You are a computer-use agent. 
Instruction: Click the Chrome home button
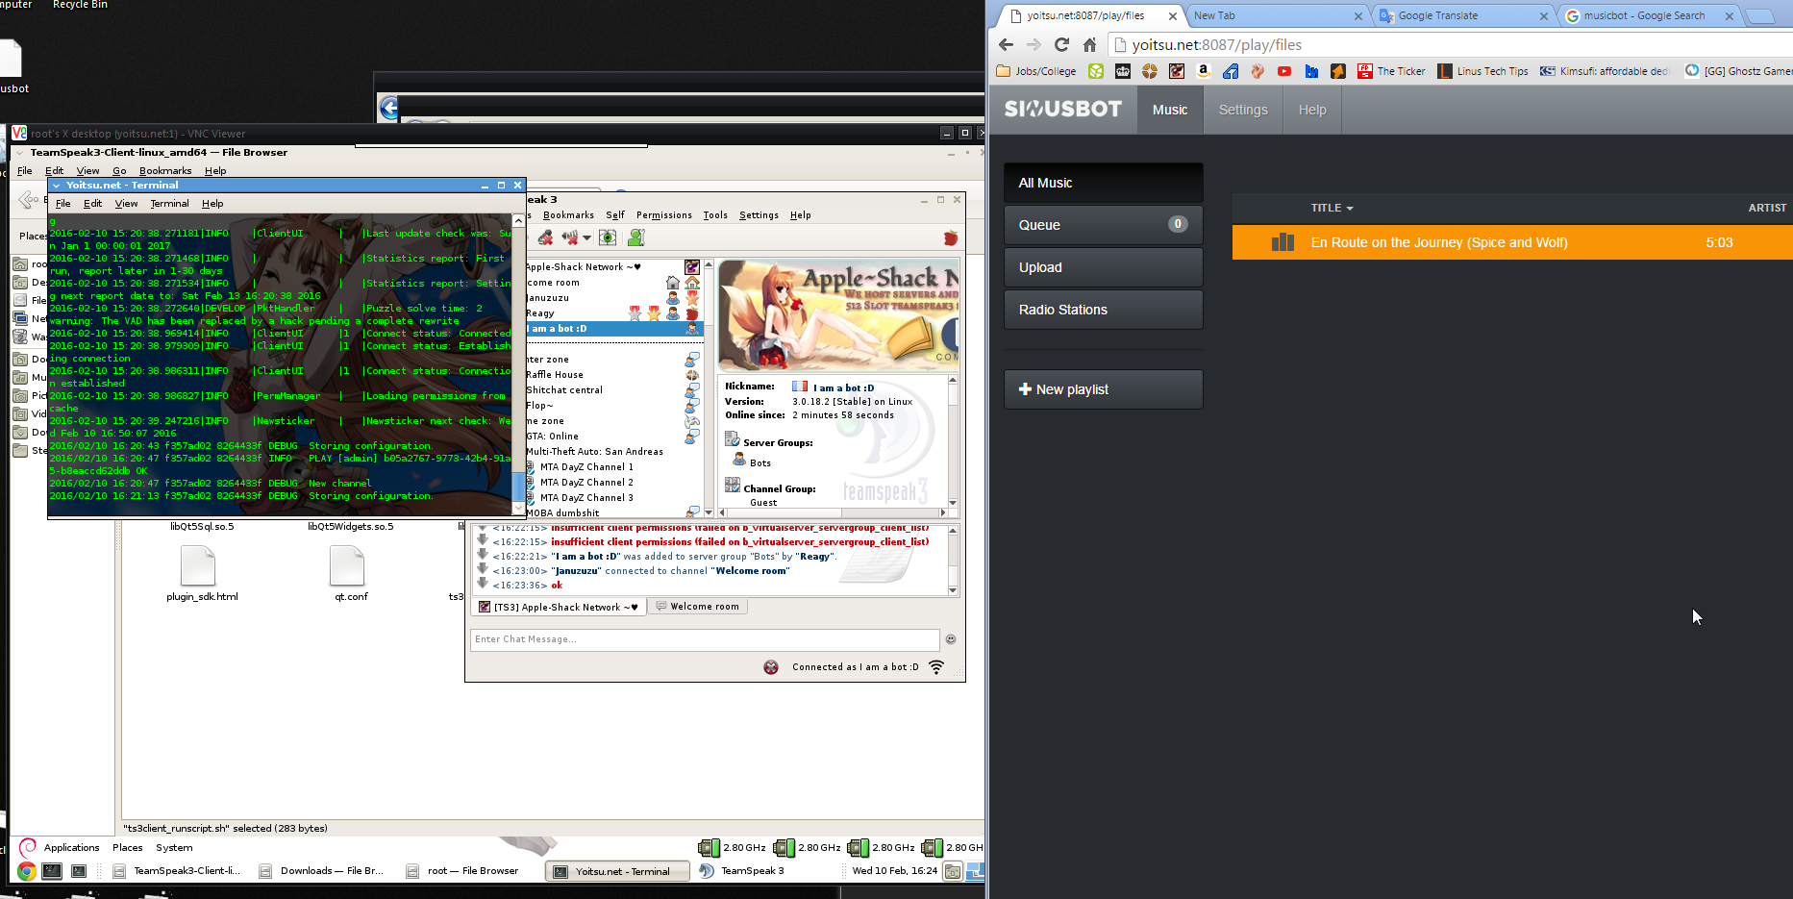(1089, 44)
